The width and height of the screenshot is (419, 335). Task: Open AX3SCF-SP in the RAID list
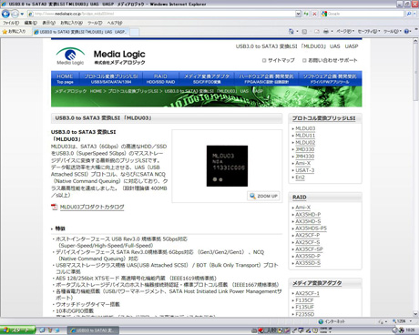point(309,249)
